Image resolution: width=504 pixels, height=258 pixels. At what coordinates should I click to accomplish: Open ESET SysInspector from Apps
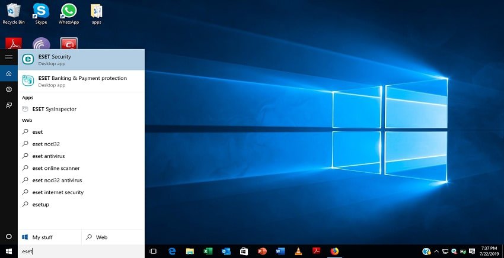[x=81, y=109]
